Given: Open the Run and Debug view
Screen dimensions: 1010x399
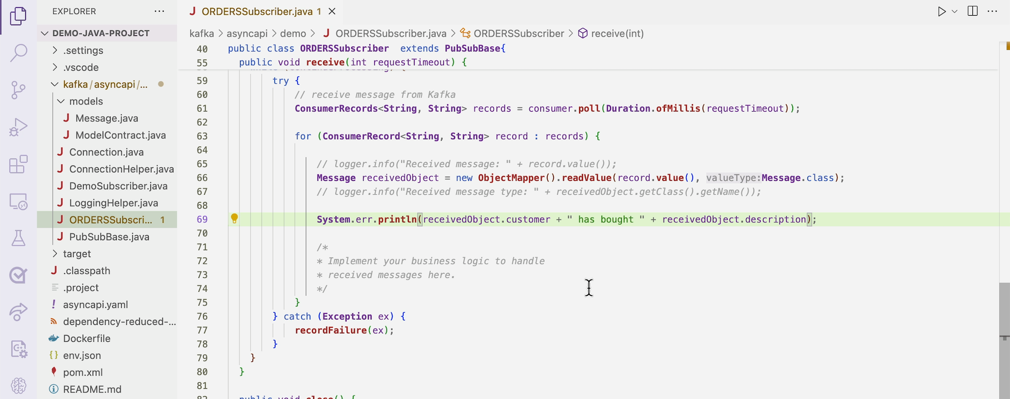Looking at the screenshot, I should 19,127.
